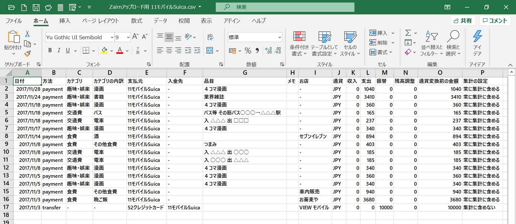Activate the Format Painter brush
The width and height of the screenshot is (516, 224).
click(27, 53)
